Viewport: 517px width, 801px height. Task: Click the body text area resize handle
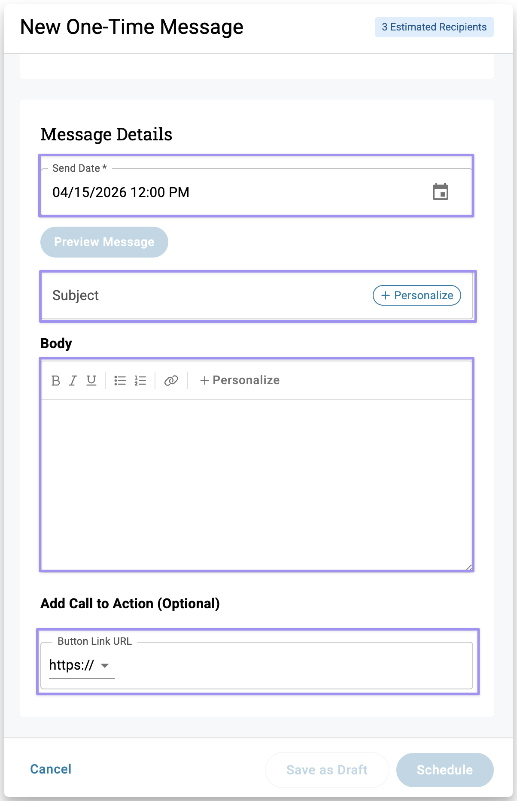[469, 567]
